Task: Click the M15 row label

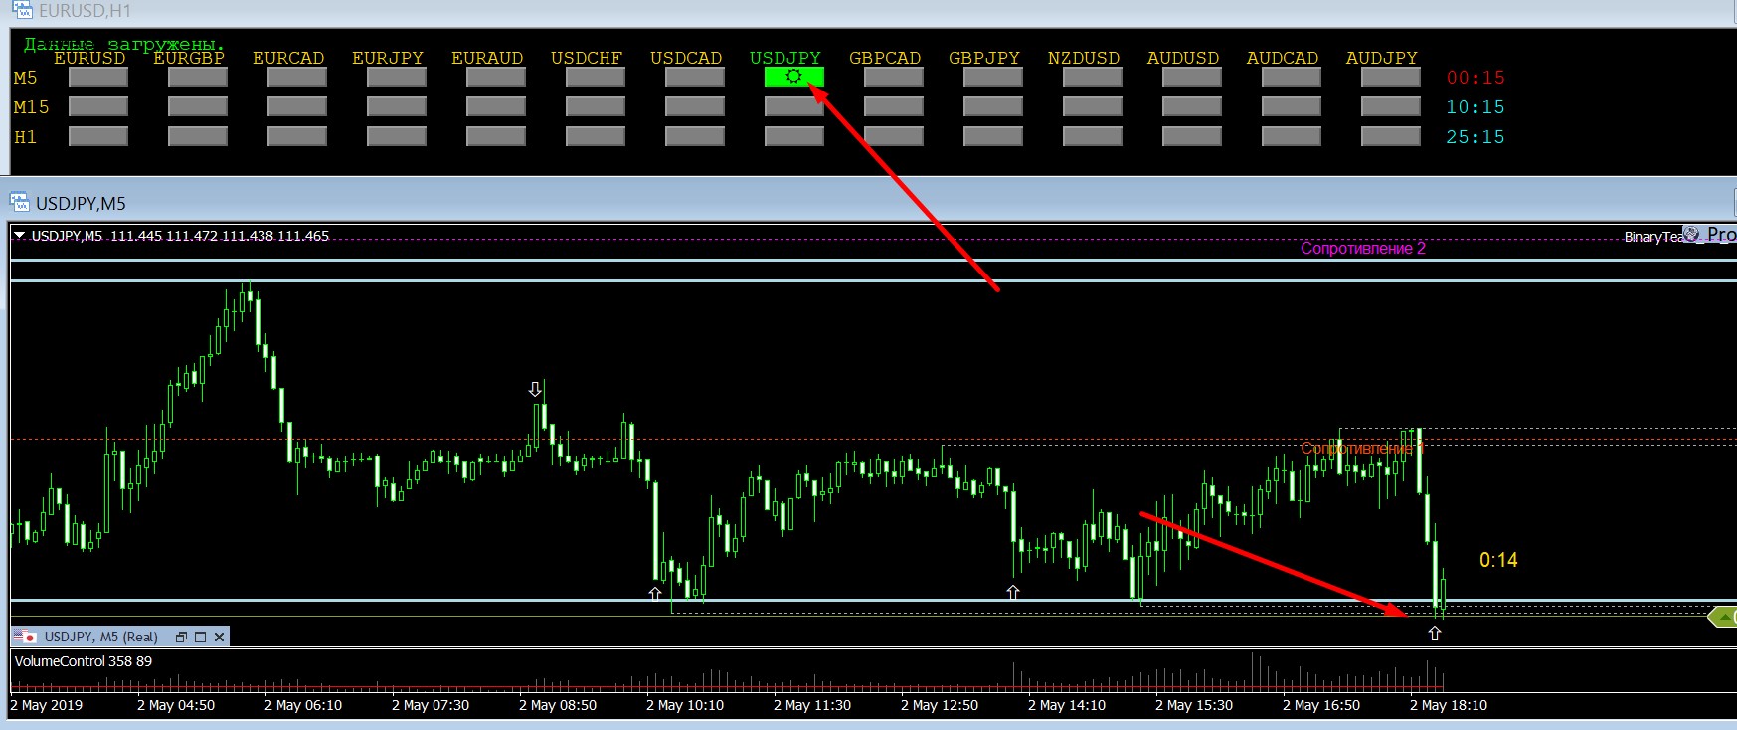Action: click(x=32, y=107)
